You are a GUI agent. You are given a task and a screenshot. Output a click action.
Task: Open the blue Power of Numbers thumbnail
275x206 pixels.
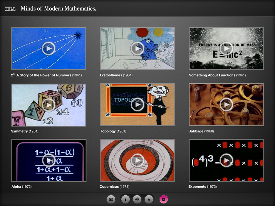pyautogui.click(x=48, y=48)
